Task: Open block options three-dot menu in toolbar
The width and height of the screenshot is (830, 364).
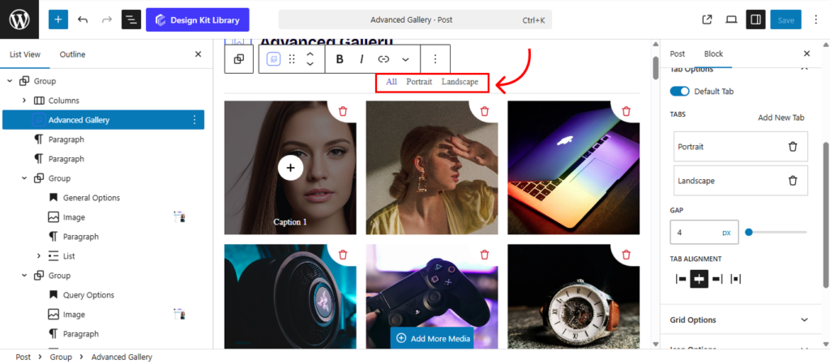Action: 435,59
